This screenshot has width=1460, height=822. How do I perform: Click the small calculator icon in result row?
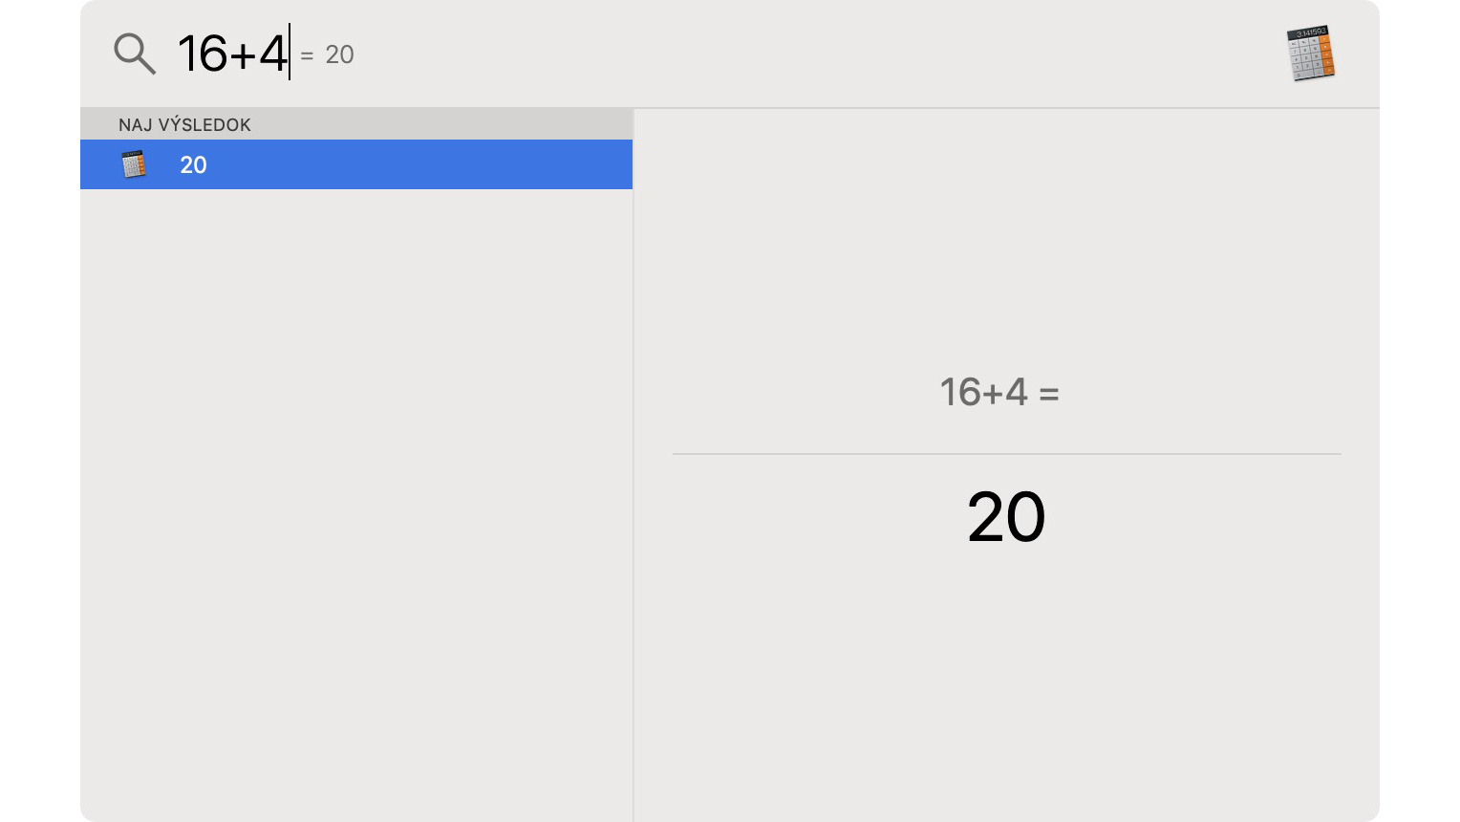[134, 164]
